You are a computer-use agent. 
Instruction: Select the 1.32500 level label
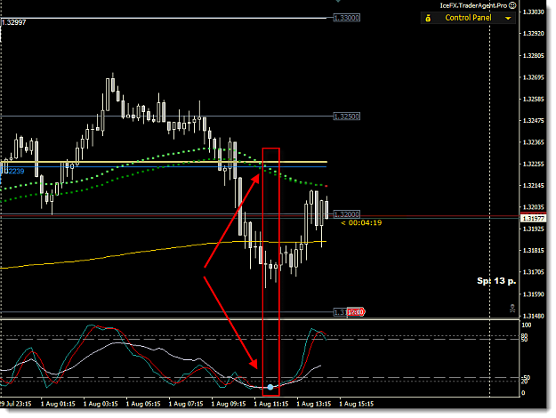point(347,117)
